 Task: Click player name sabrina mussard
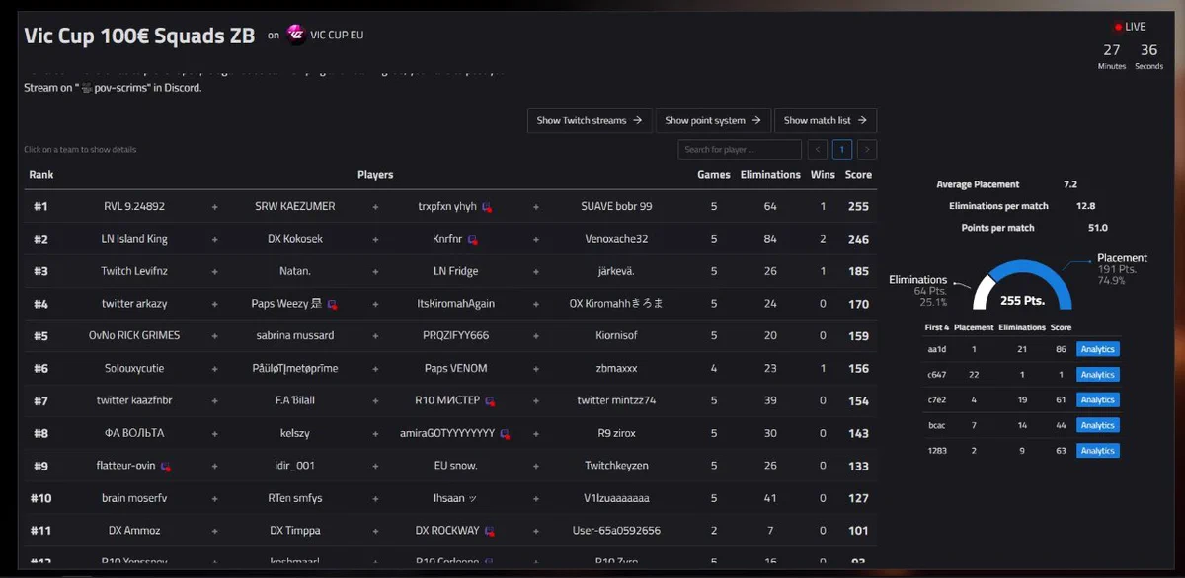[x=294, y=335]
